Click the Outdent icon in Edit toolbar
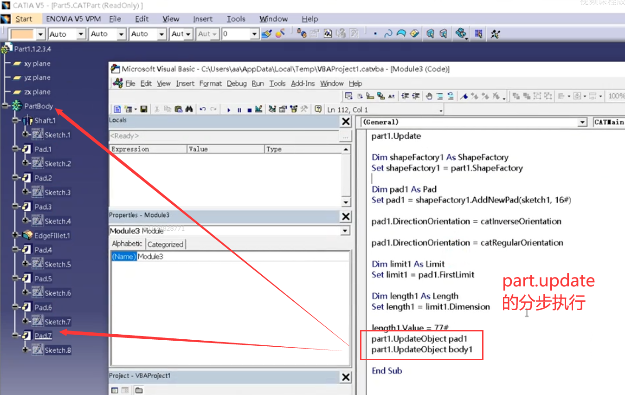The image size is (625, 395). [x=416, y=96]
